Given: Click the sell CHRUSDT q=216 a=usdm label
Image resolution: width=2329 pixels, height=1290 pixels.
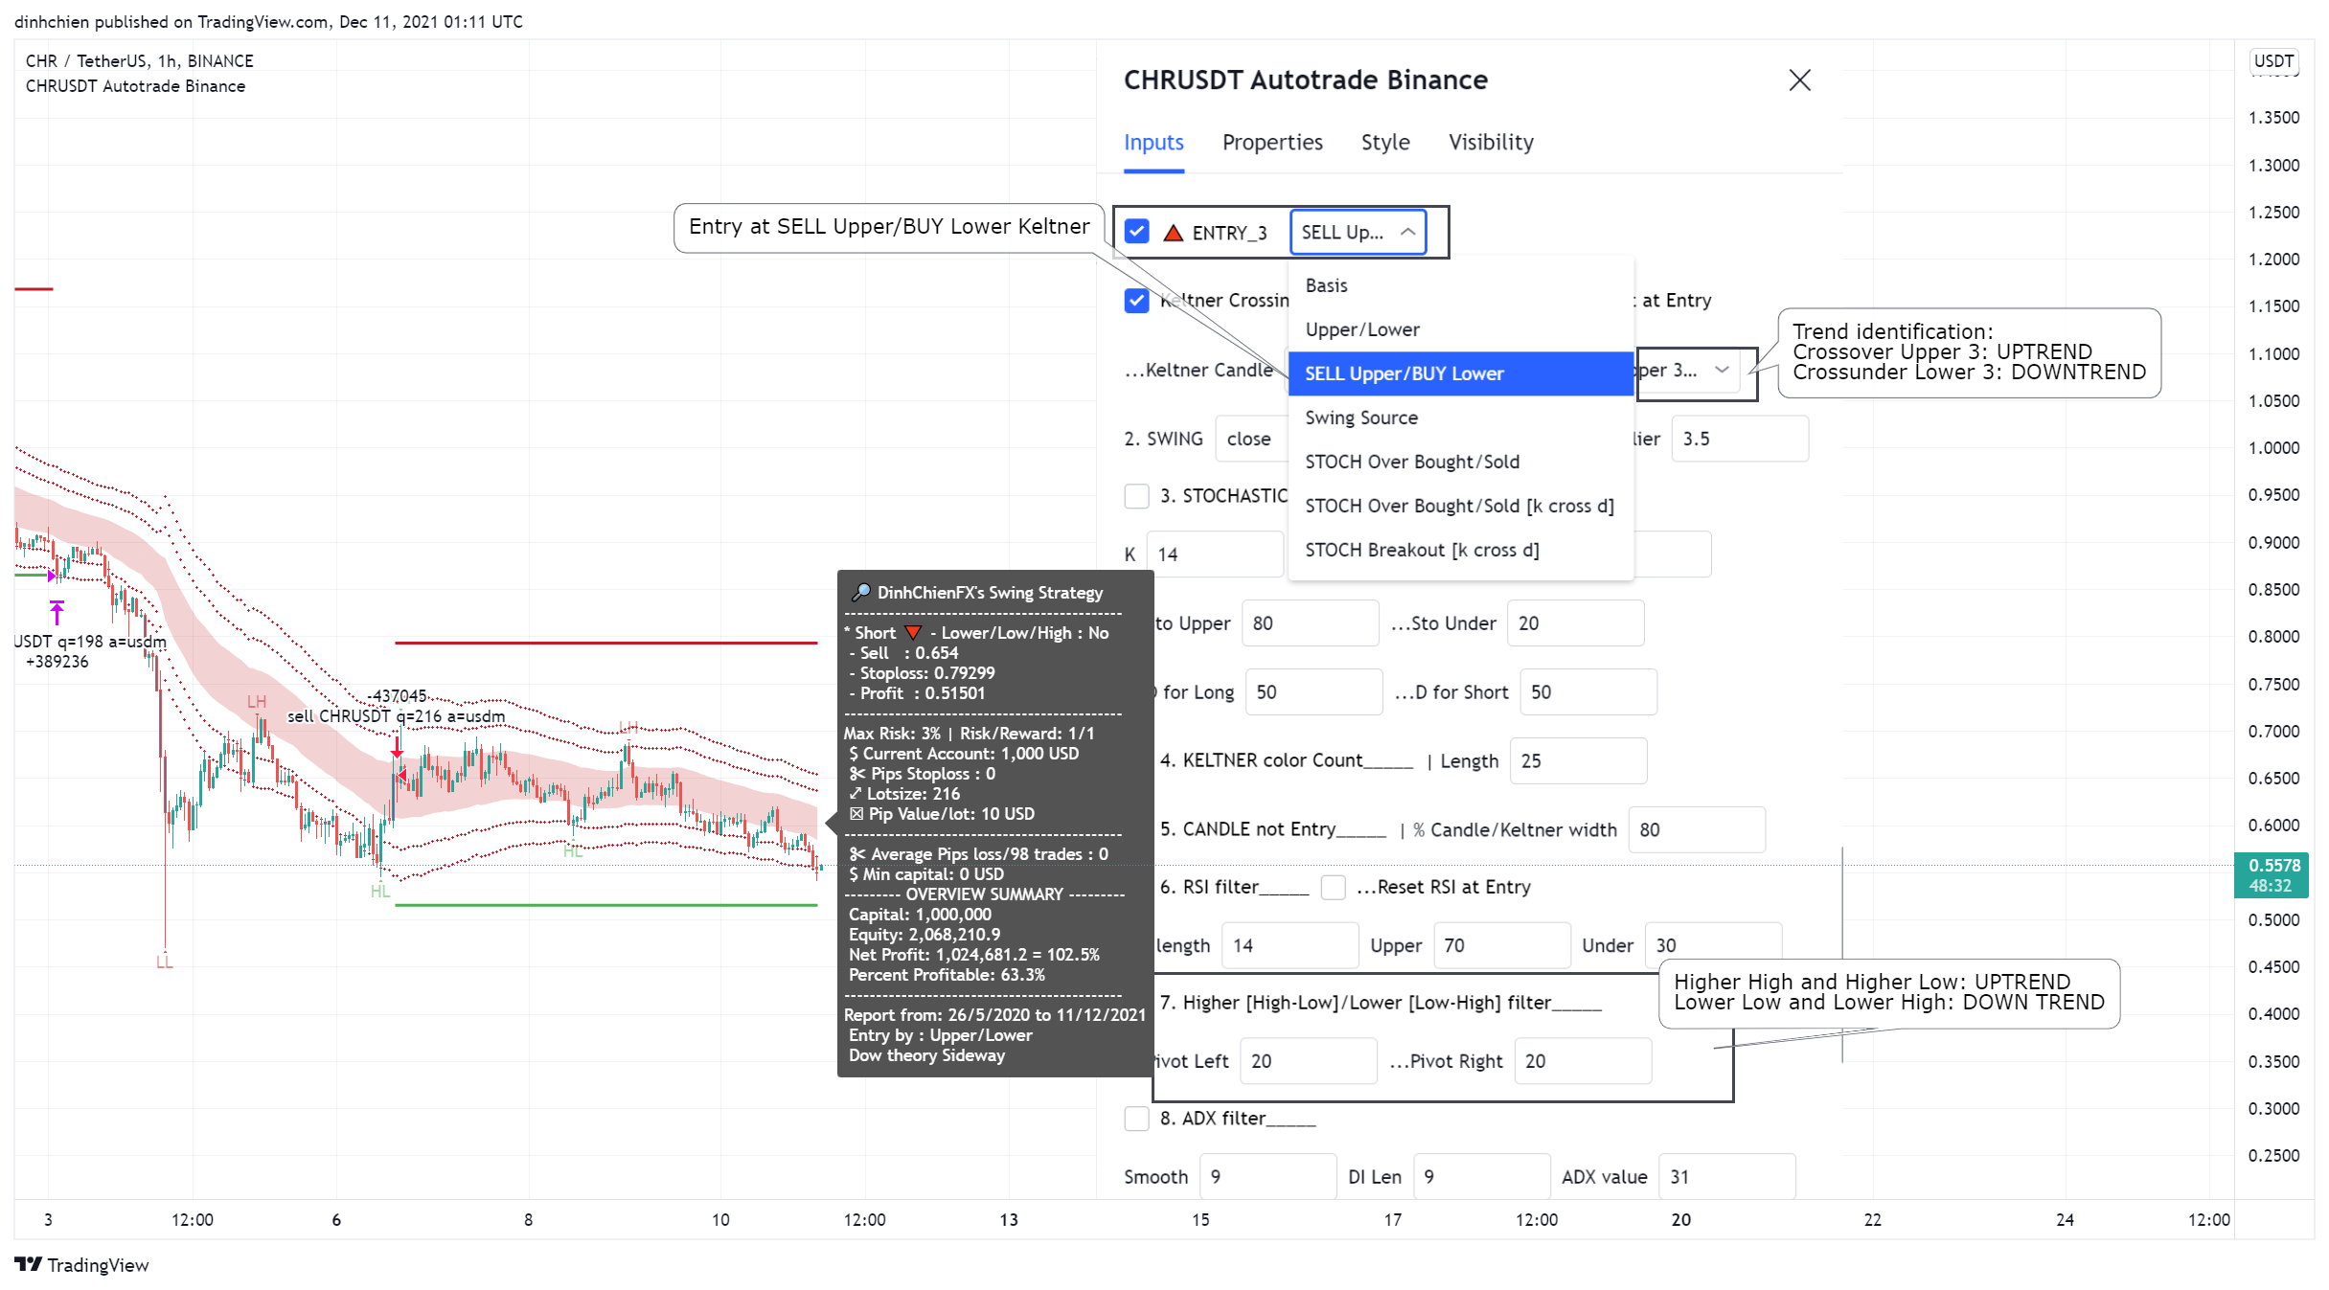Looking at the screenshot, I should coord(396,716).
